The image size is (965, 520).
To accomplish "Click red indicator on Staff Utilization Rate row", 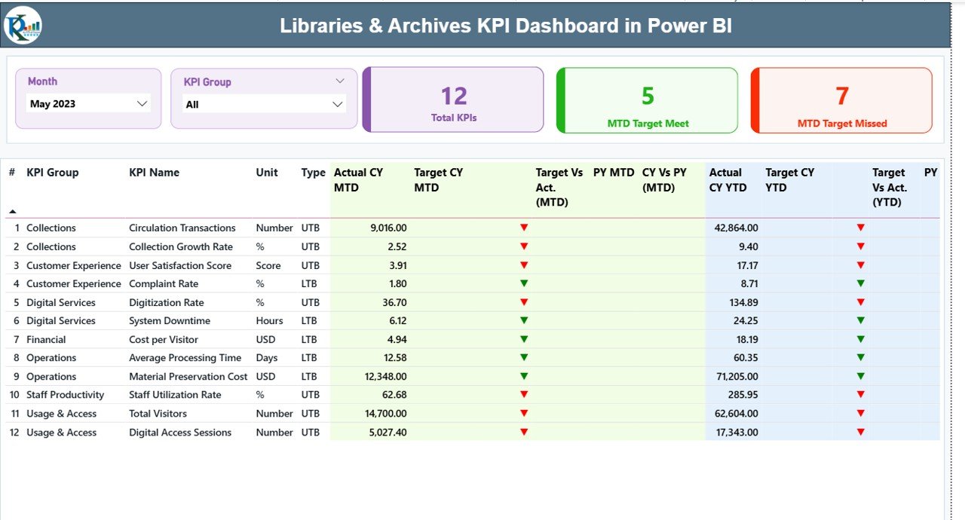I will tap(524, 394).
